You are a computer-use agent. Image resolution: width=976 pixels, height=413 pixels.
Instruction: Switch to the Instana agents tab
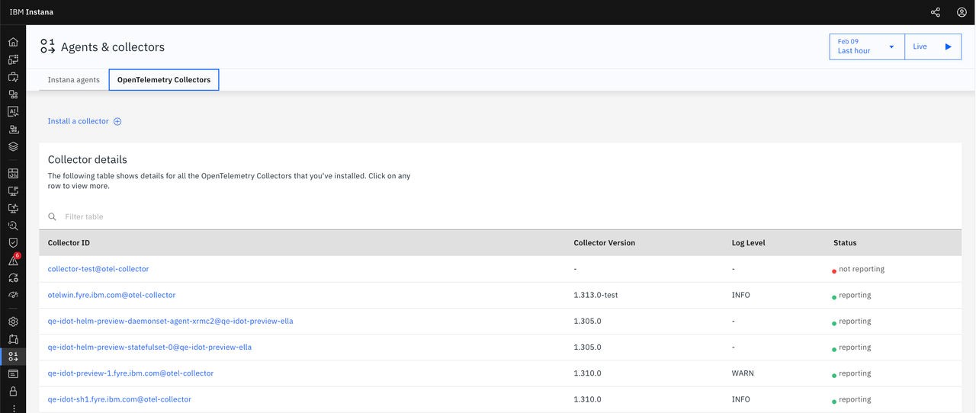point(74,79)
